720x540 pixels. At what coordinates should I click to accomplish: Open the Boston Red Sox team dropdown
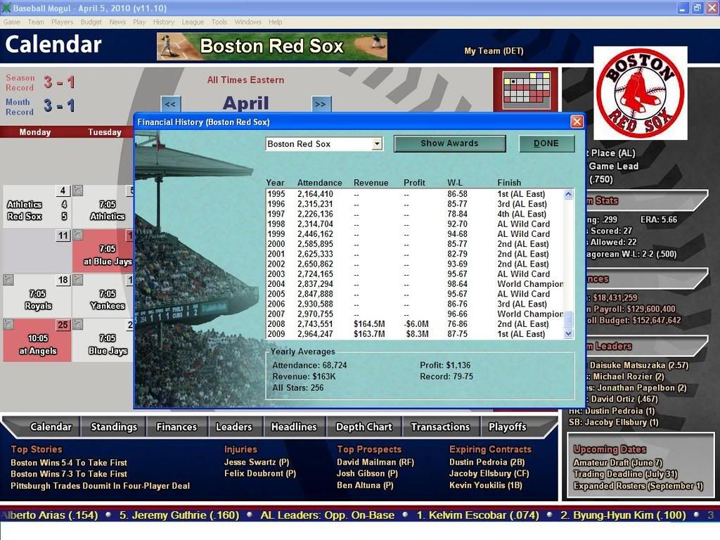tap(377, 144)
